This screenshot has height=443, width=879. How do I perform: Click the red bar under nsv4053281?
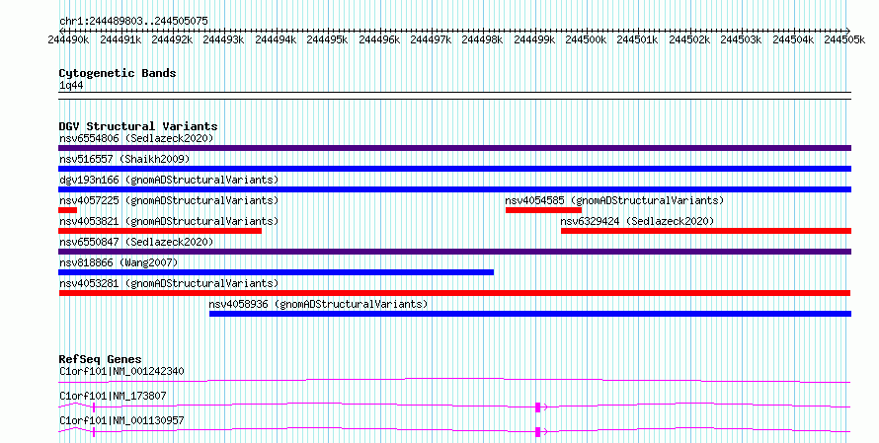point(454,293)
